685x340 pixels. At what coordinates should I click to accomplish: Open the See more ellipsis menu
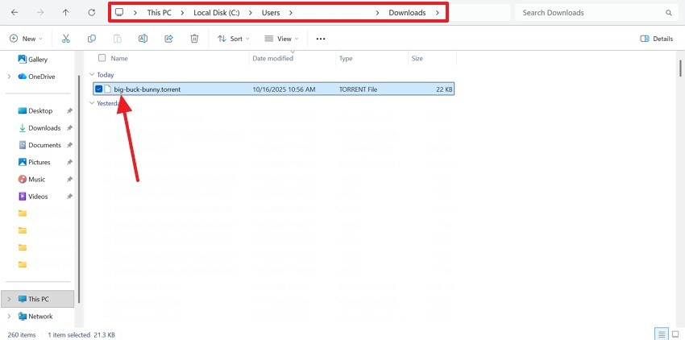(321, 39)
